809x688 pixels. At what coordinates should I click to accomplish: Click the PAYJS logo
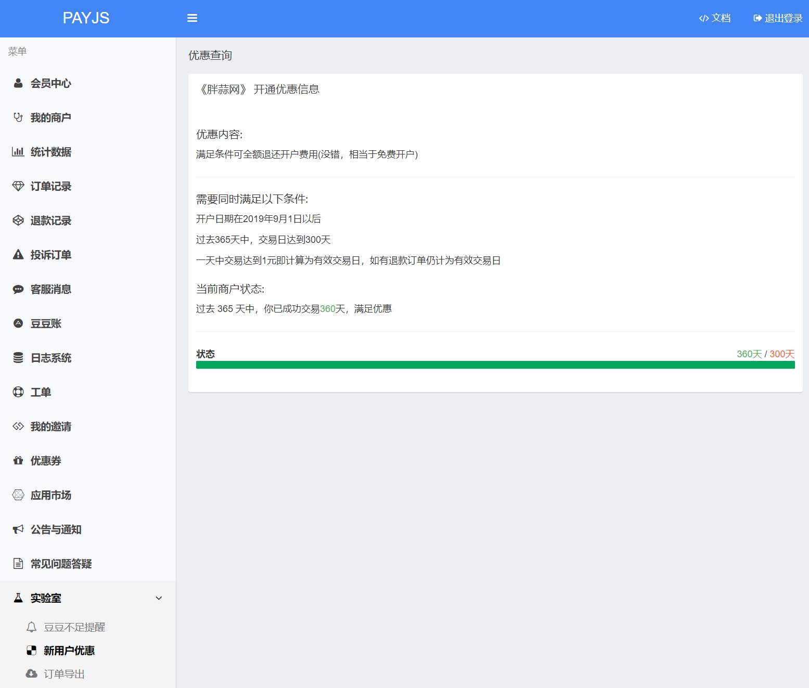click(x=86, y=18)
